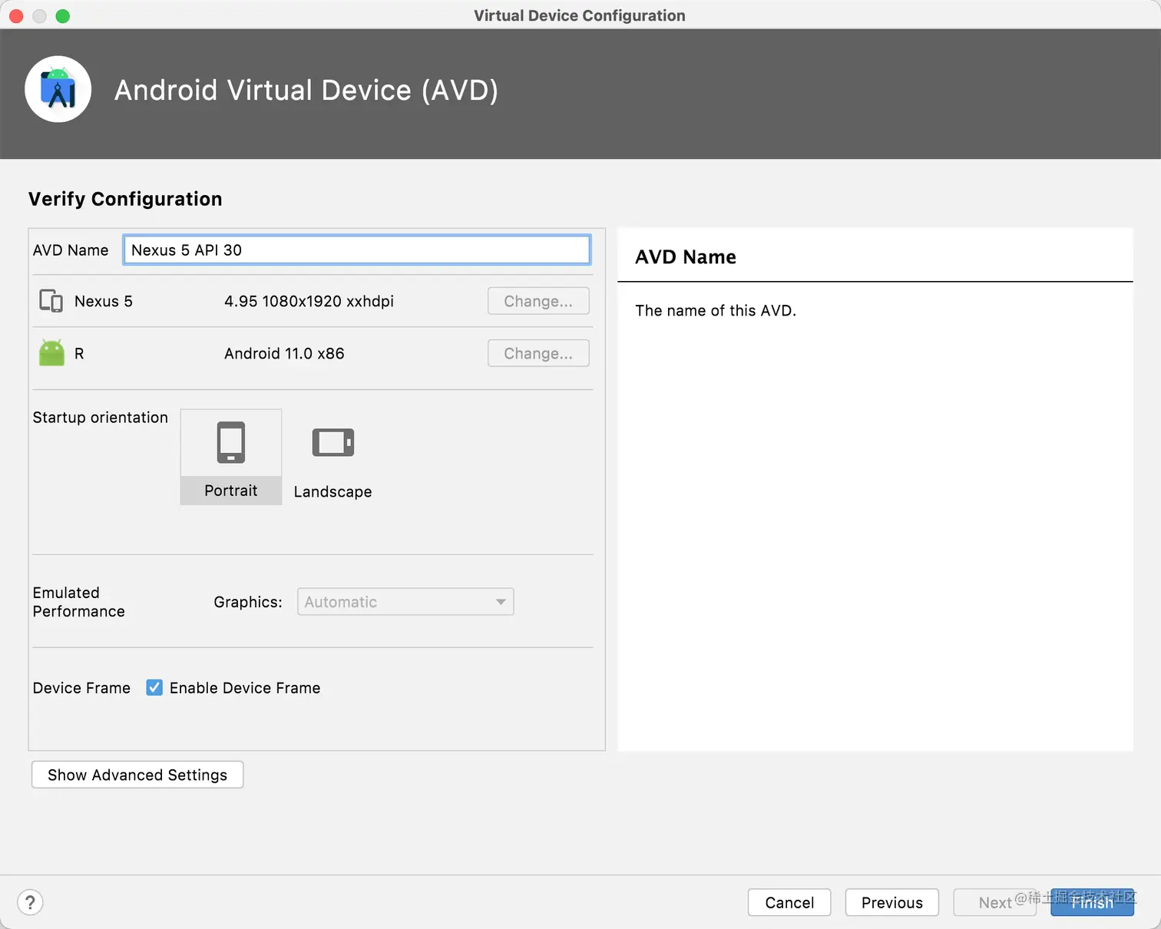Image resolution: width=1161 pixels, height=929 pixels.
Task: Click the 'AVD Name' panel heading on the right
Action: coord(686,256)
